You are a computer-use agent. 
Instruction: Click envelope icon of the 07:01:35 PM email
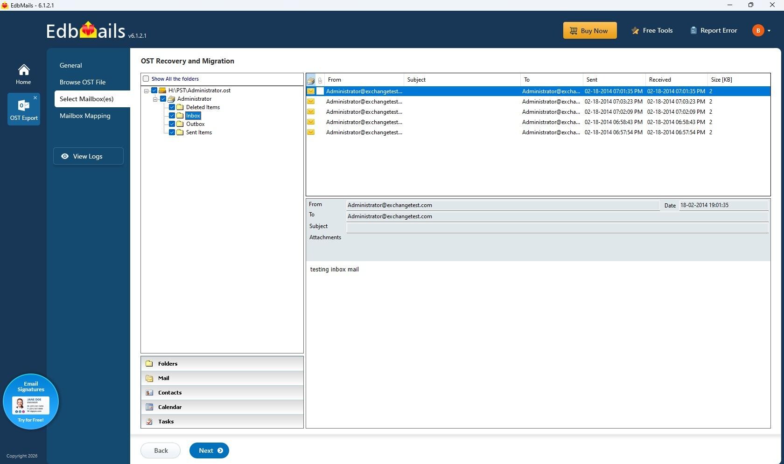311,91
